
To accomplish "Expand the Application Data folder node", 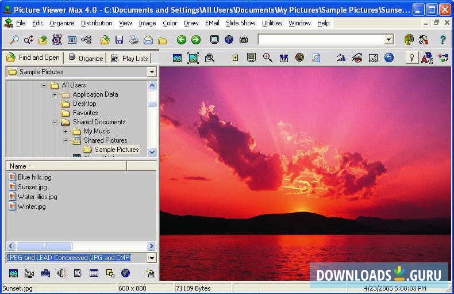I will [x=55, y=94].
